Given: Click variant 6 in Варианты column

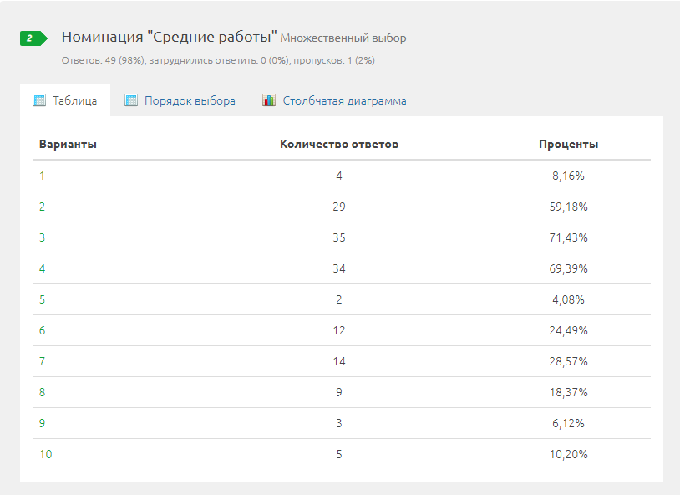Looking at the screenshot, I should click(43, 330).
